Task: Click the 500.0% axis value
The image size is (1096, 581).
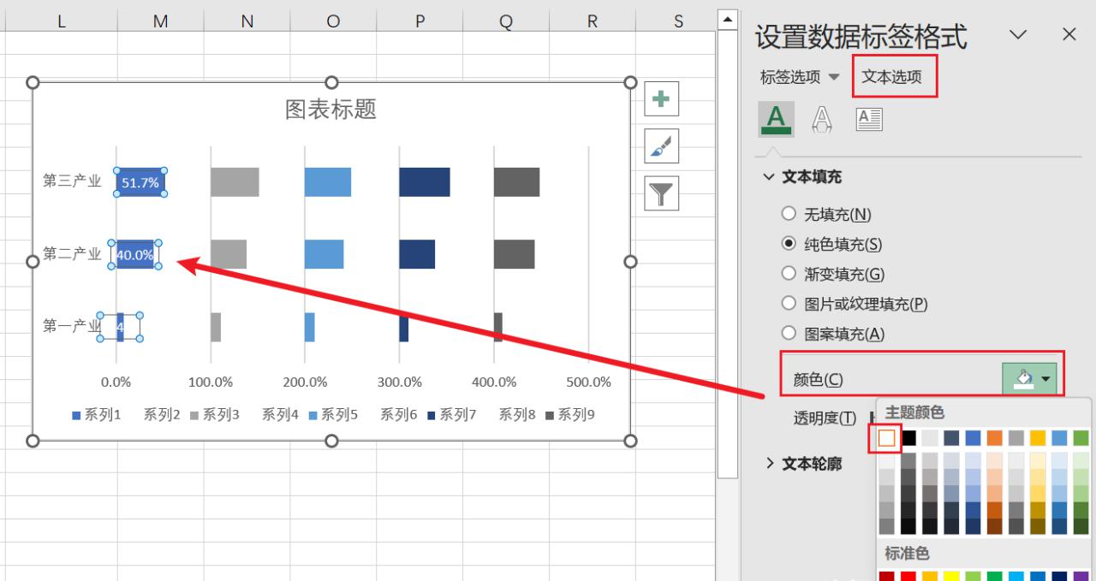Action: [588, 382]
